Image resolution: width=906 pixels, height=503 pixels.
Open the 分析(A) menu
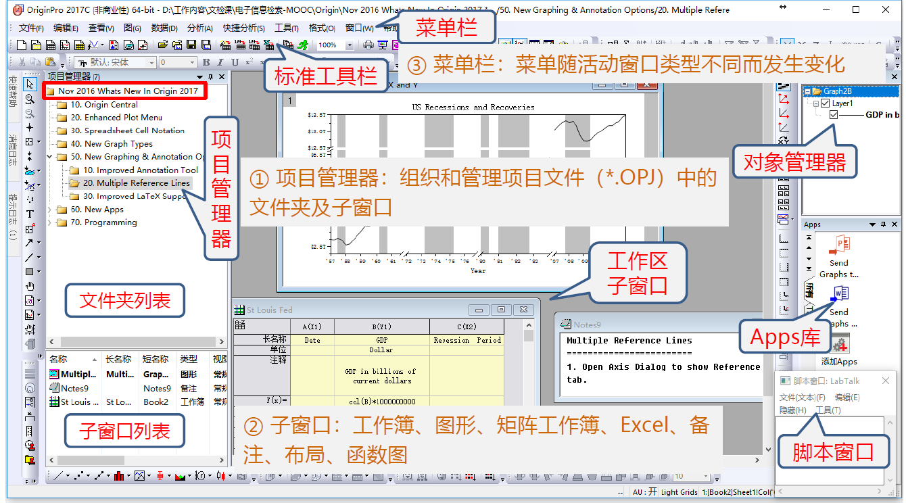click(199, 28)
